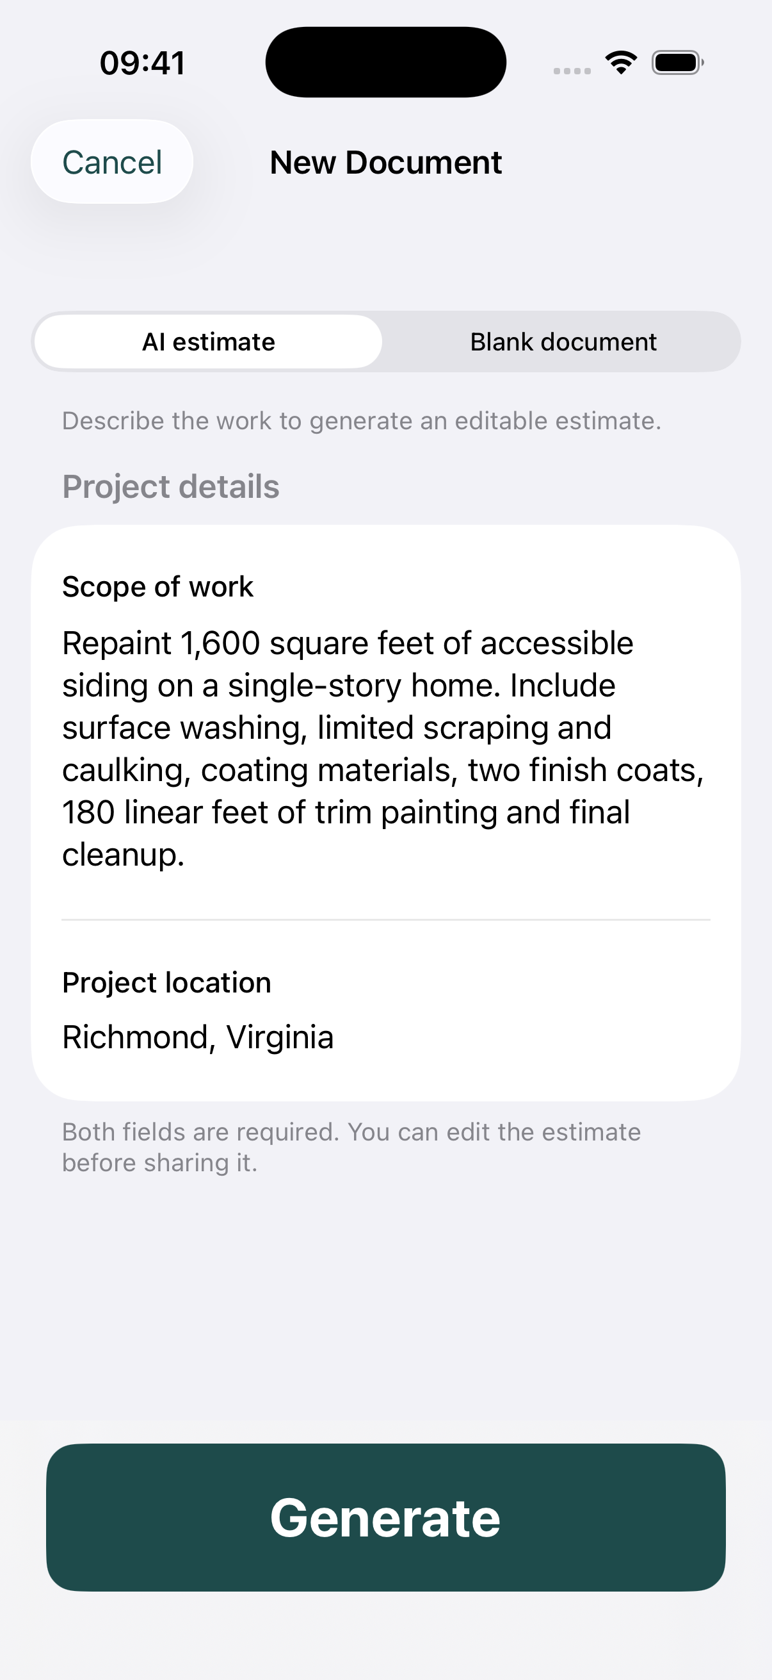This screenshot has height=1680, width=772.
Task: Tap the 'Both fields are required' note
Action: click(x=351, y=1147)
